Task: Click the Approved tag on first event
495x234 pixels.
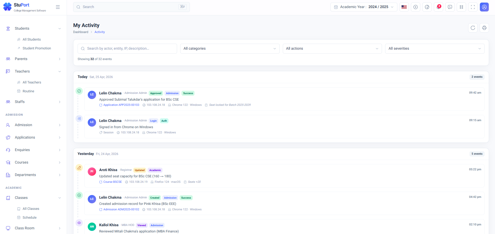Action: [x=156, y=93]
